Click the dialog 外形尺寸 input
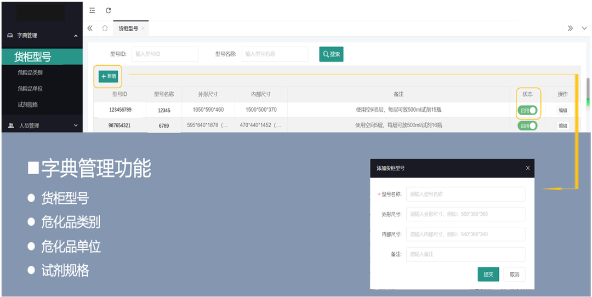Viewport: 592px width, 297px height. (465, 214)
